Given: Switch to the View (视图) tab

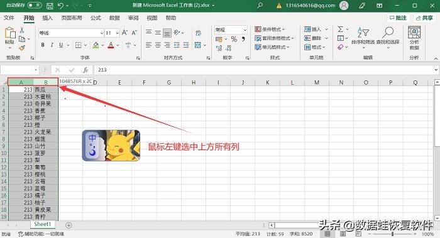Looking at the screenshot, I should (x=152, y=18).
